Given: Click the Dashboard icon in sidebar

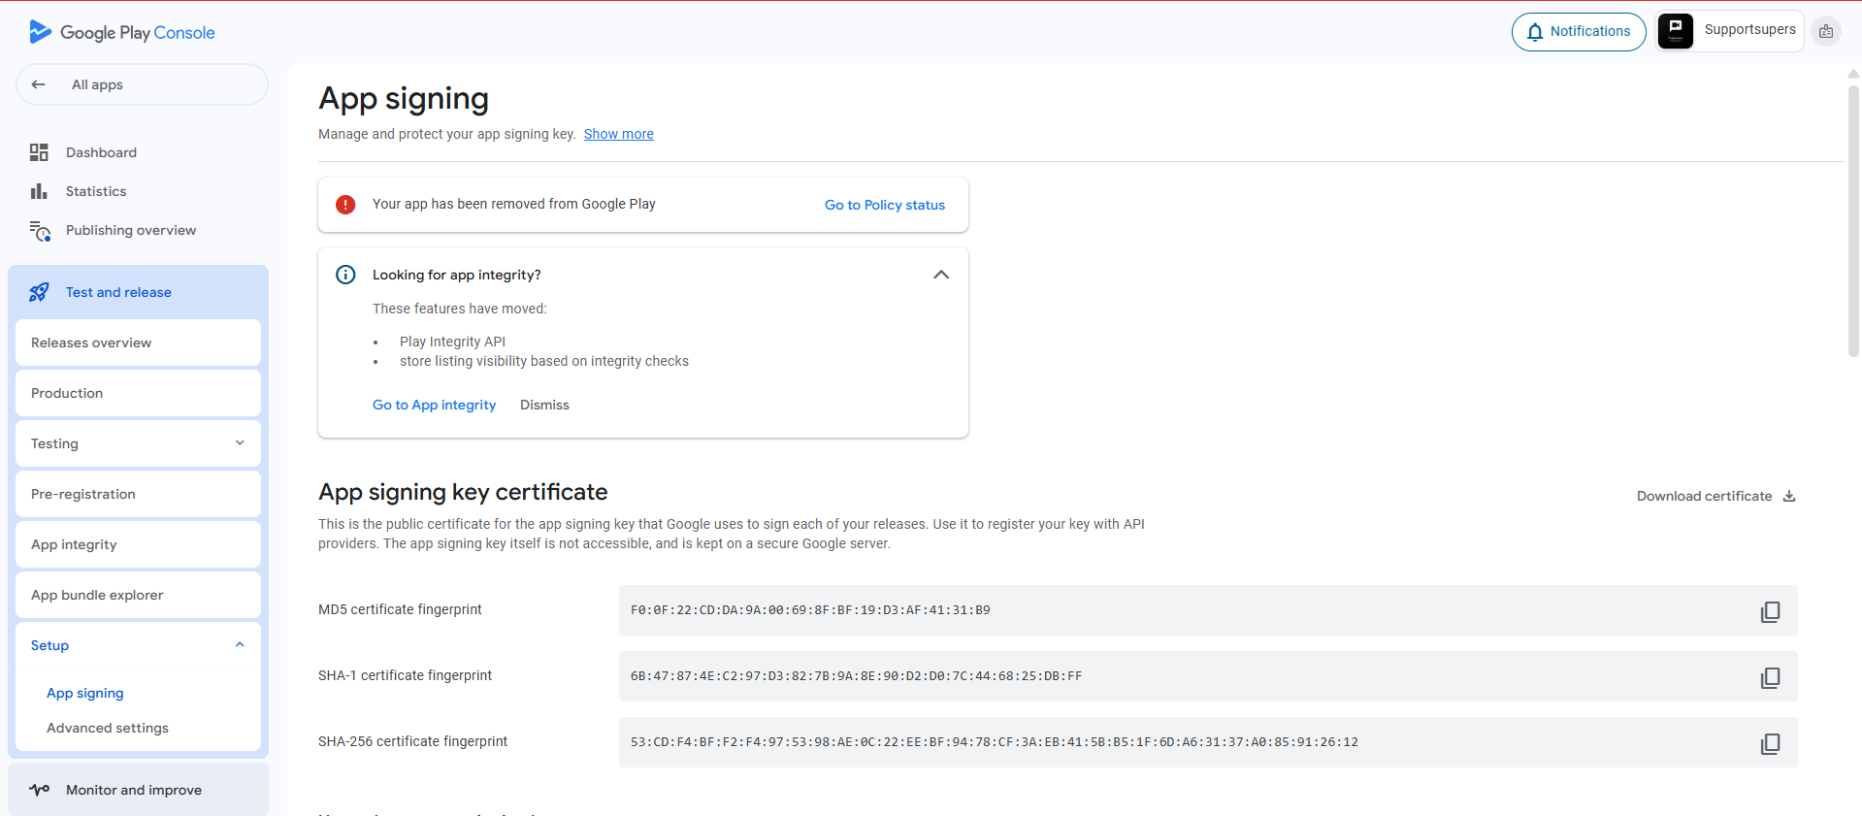Looking at the screenshot, I should [x=39, y=152].
